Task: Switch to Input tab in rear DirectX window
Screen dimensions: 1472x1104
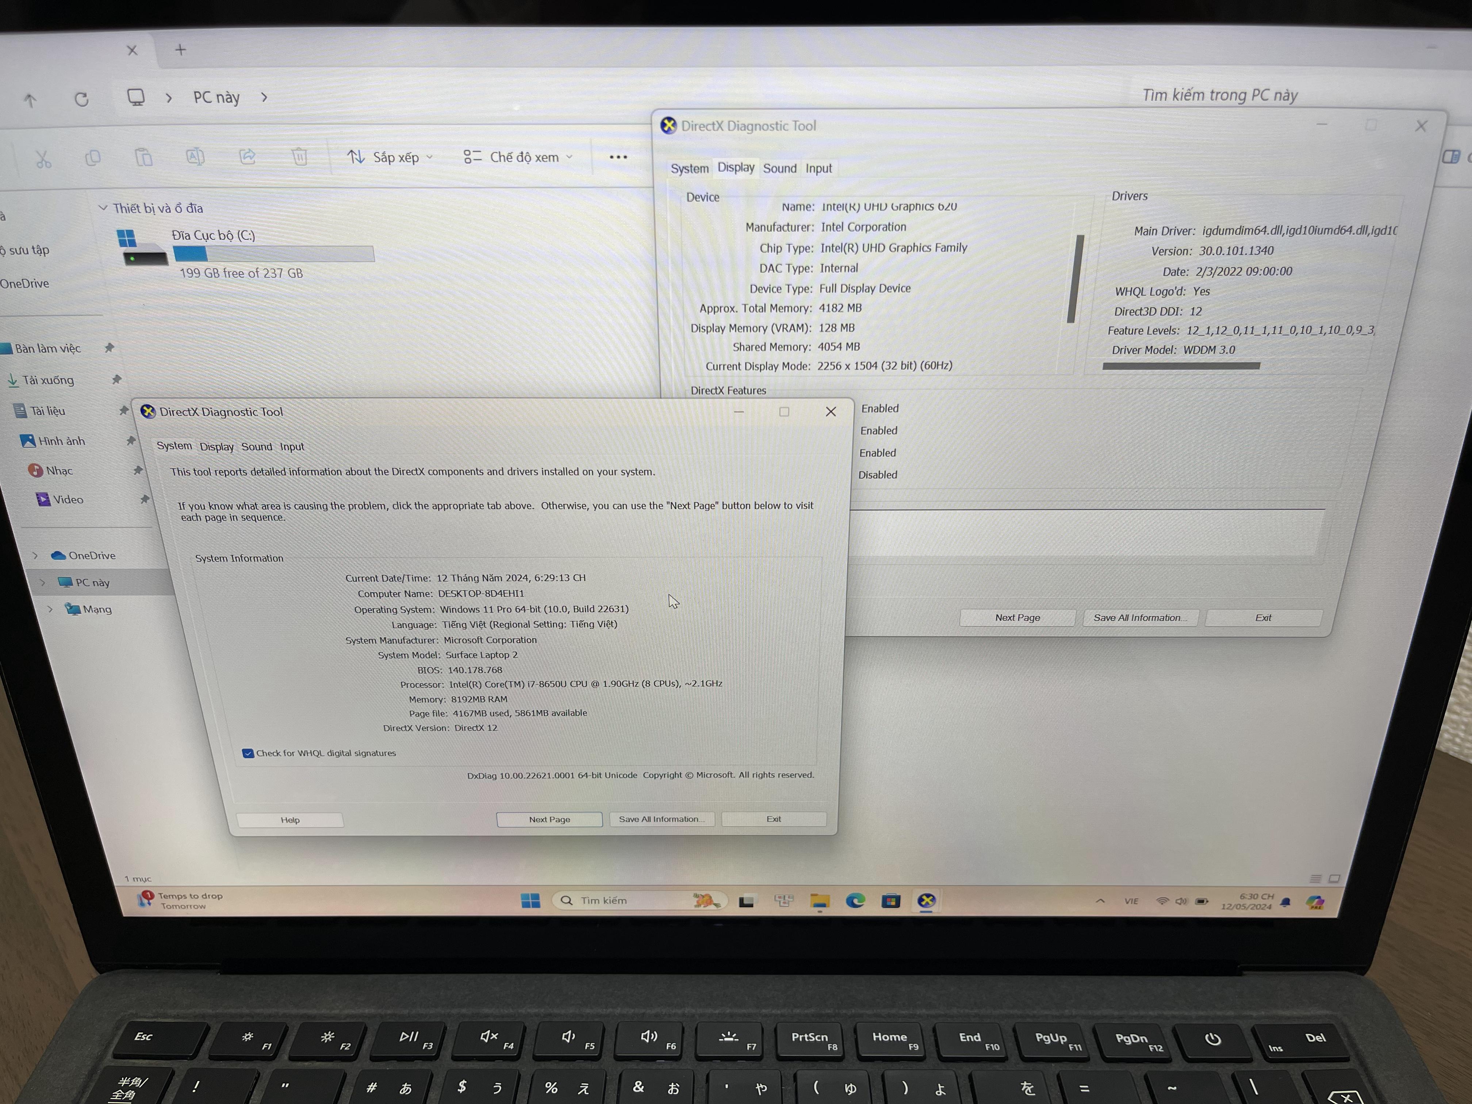Action: 819,168
